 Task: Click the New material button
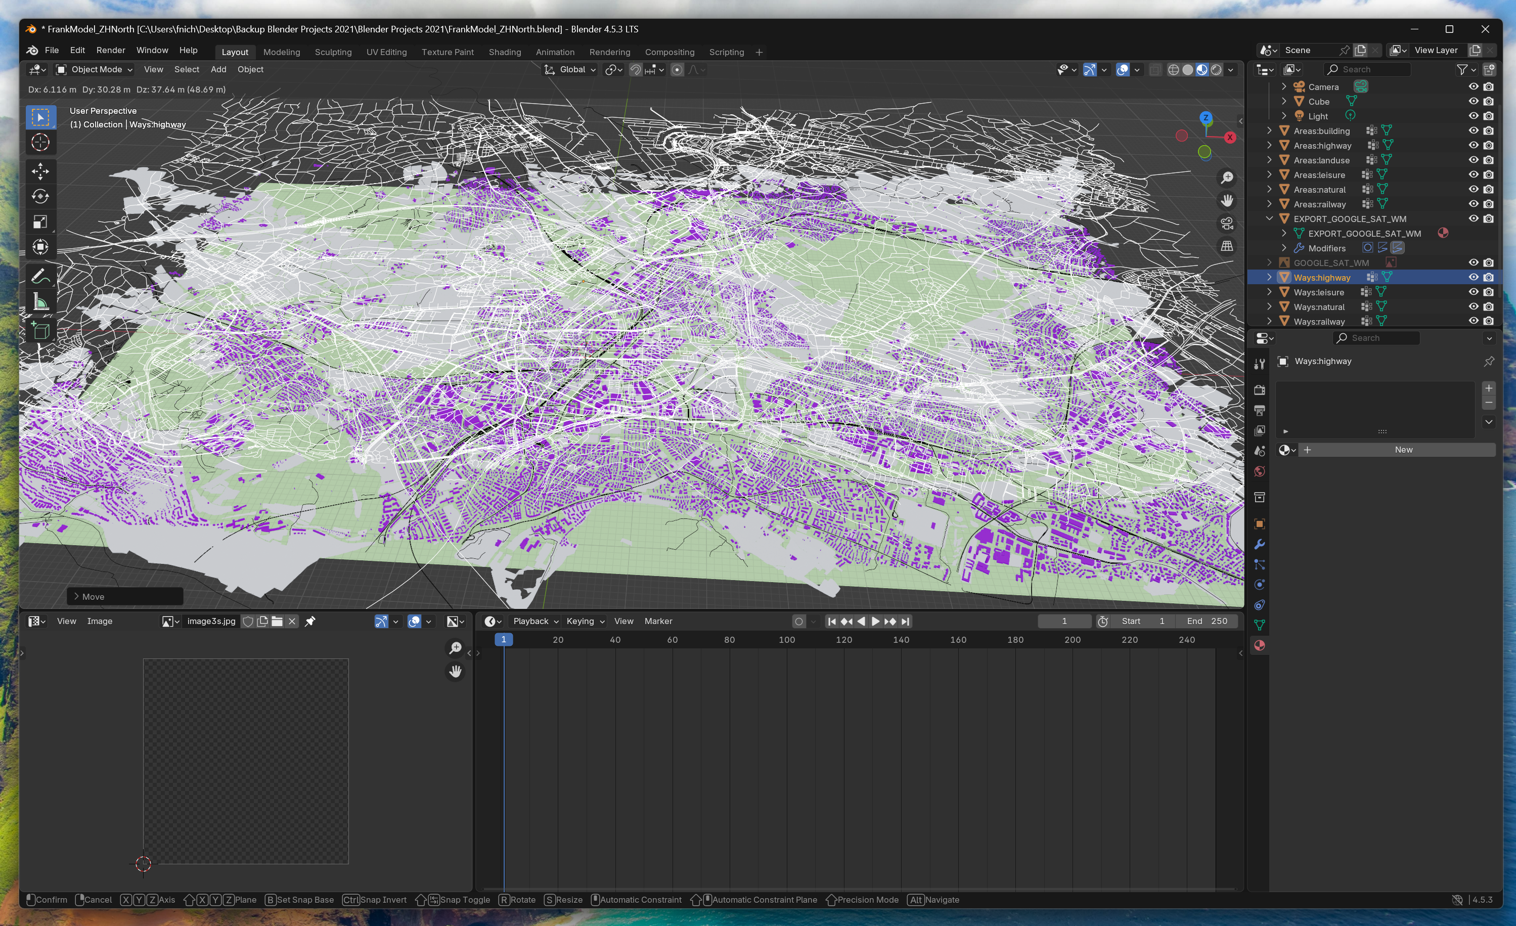click(x=1403, y=450)
